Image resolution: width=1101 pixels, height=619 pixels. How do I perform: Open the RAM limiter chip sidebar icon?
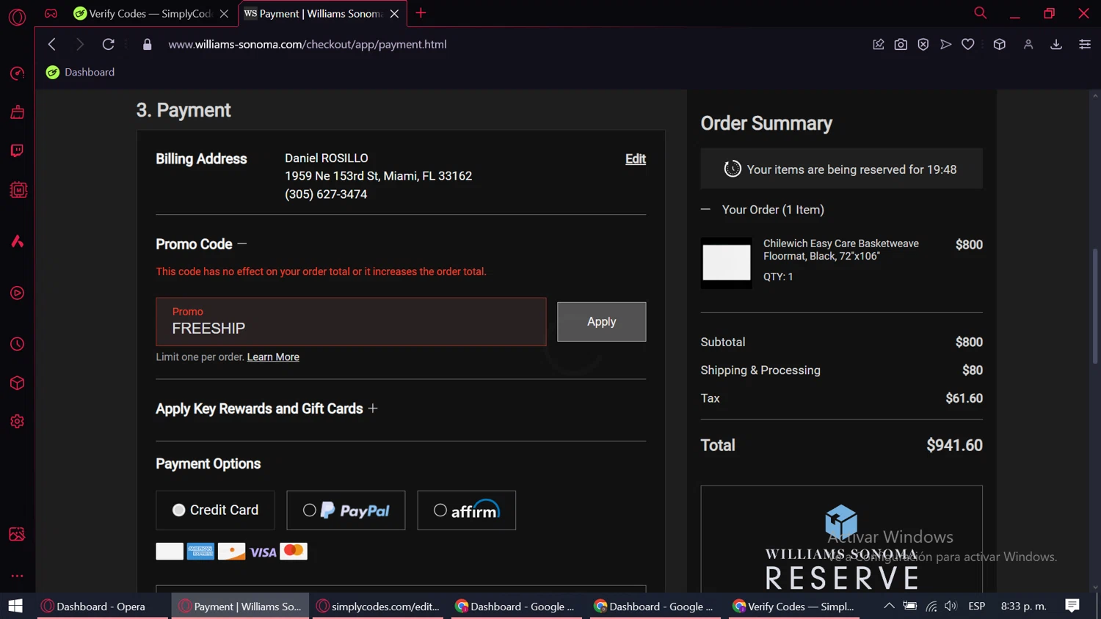18,190
